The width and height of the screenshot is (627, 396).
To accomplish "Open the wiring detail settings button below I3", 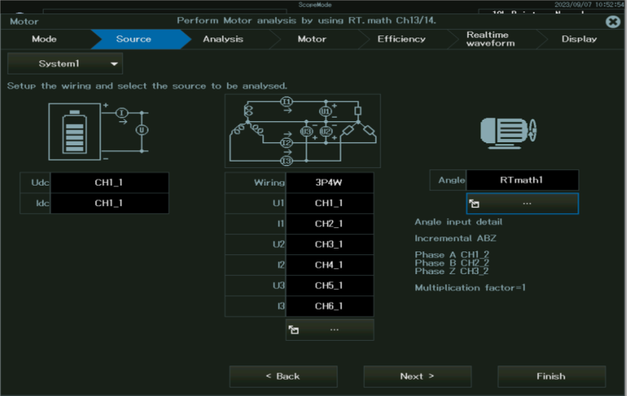I will click(330, 329).
